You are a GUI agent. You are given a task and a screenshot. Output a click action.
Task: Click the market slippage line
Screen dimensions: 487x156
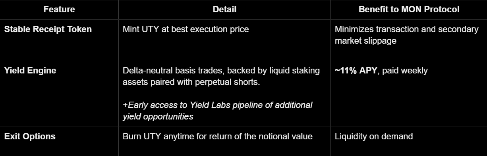(x=365, y=41)
